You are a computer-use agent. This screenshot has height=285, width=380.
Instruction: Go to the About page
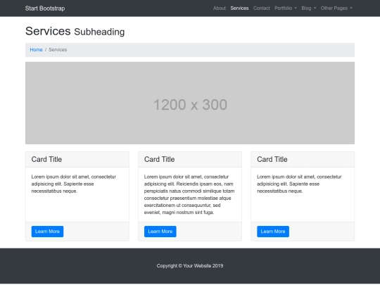220,8
